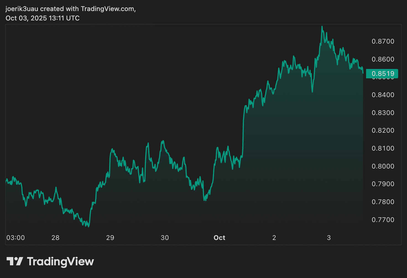This screenshot has height=278, width=407.
Task: Click the 0.8600 price axis label
Action: click(x=383, y=59)
